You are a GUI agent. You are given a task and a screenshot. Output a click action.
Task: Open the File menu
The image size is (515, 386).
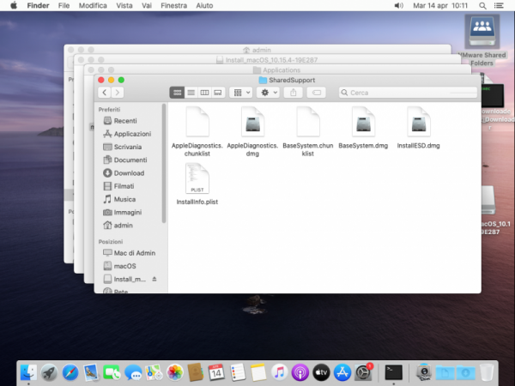click(64, 6)
